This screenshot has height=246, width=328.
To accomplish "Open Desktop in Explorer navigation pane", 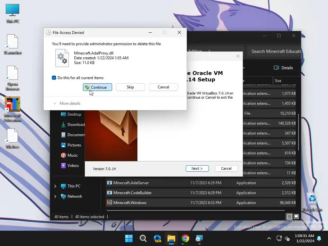I will [71, 114].
